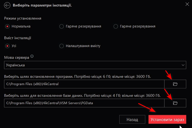The image size is (192, 128).
Task: Click the Мова сервера label text
Action: pos(17,57)
